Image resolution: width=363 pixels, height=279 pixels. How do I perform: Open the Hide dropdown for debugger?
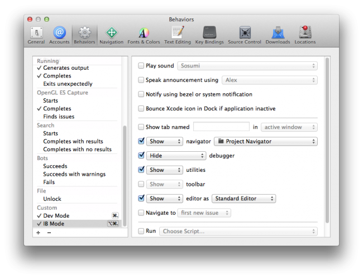click(176, 156)
